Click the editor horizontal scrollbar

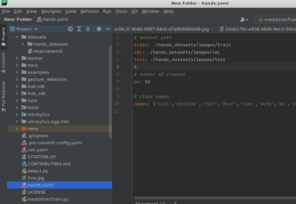(215, 198)
